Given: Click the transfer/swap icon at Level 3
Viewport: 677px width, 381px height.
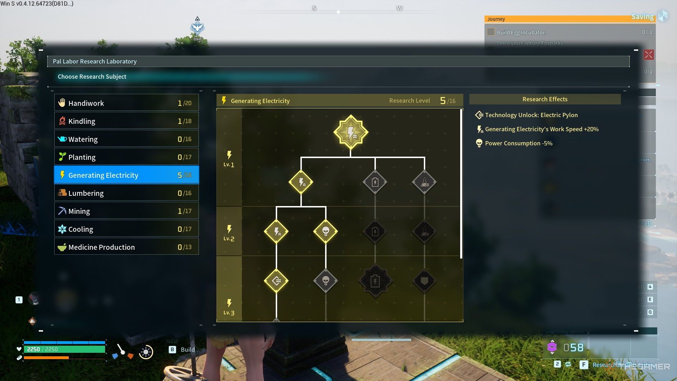Looking at the screenshot, I should tap(276, 280).
